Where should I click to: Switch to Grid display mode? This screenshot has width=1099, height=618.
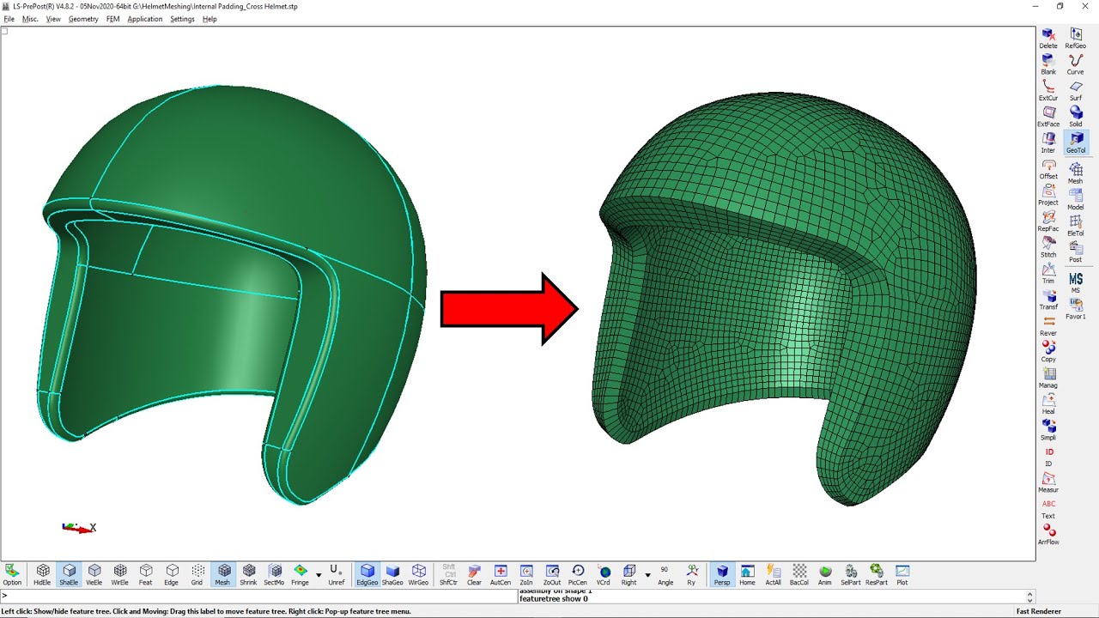click(x=197, y=574)
